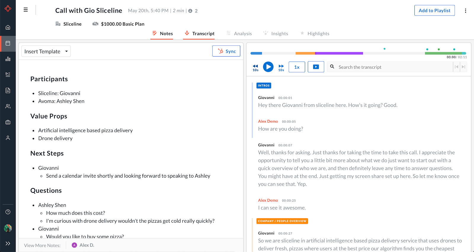This screenshot has height=252, width=474.
Task: Click 'Drone delivery' note bullet
Action: (55, 138)
